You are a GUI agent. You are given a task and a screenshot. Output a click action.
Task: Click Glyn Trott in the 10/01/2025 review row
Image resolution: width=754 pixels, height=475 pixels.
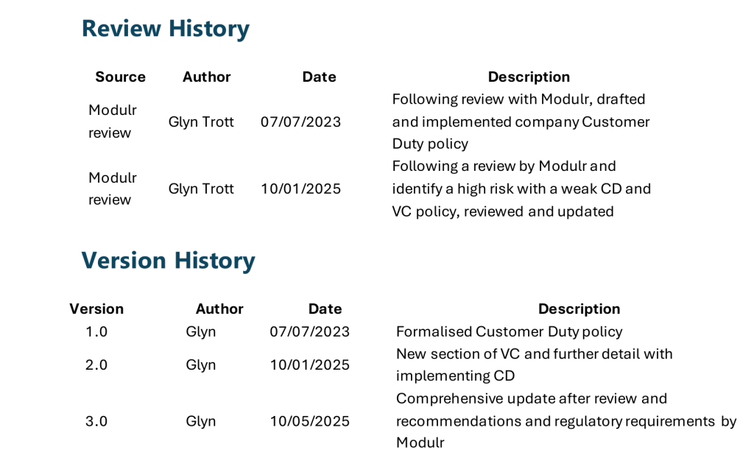(x=201, y=189)
